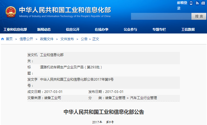Click the home icon in breadcrumb
The height and width of the screenshot is (125, 207).
tap(3, 39)
